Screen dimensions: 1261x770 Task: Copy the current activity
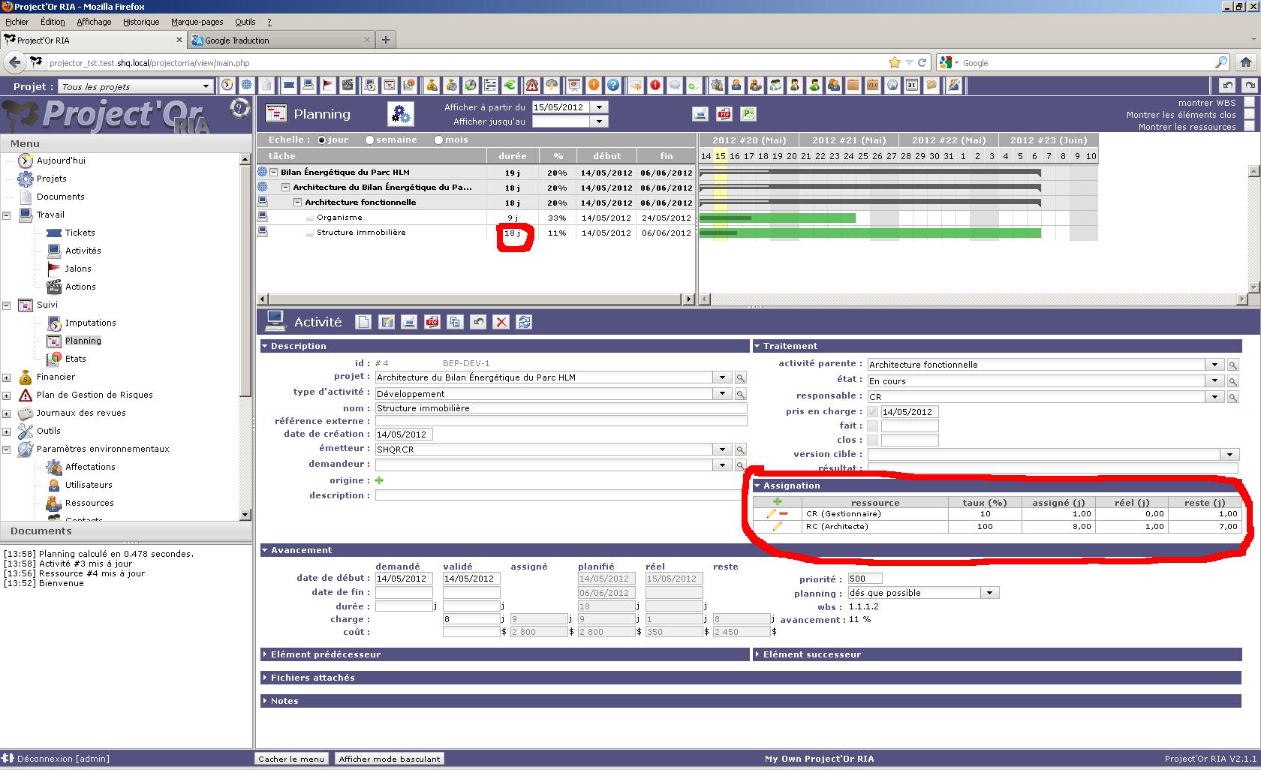(x=455, y=322)
